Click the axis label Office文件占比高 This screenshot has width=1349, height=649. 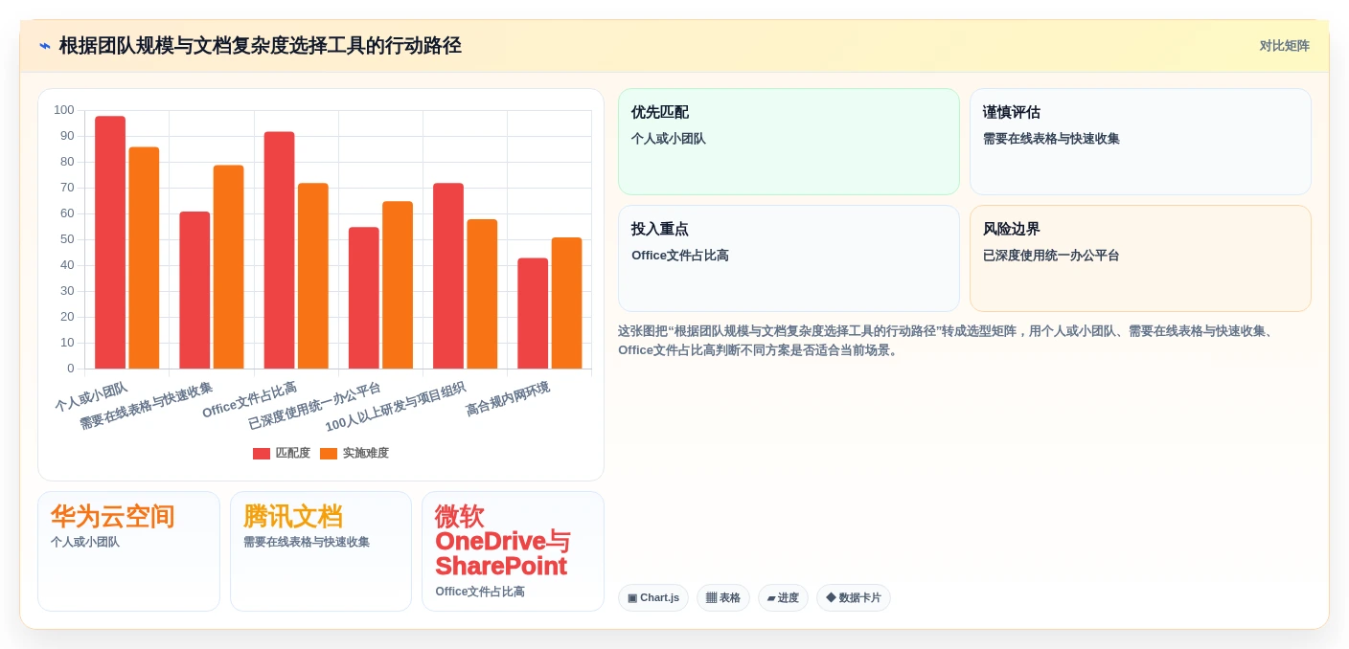[x=249, y=400]
